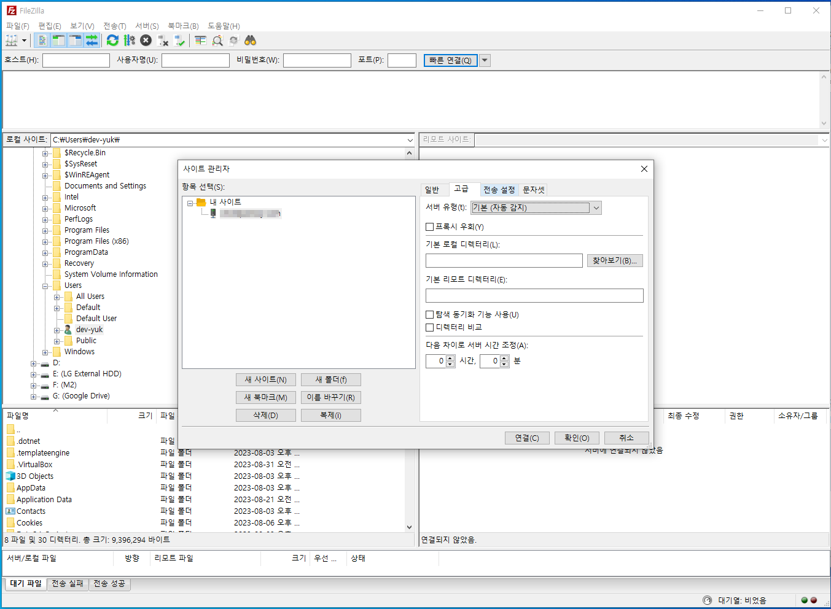Click the 3D Objects folder icon
The height and width of the screenshot is (609, 831).
tap(10, 476)
